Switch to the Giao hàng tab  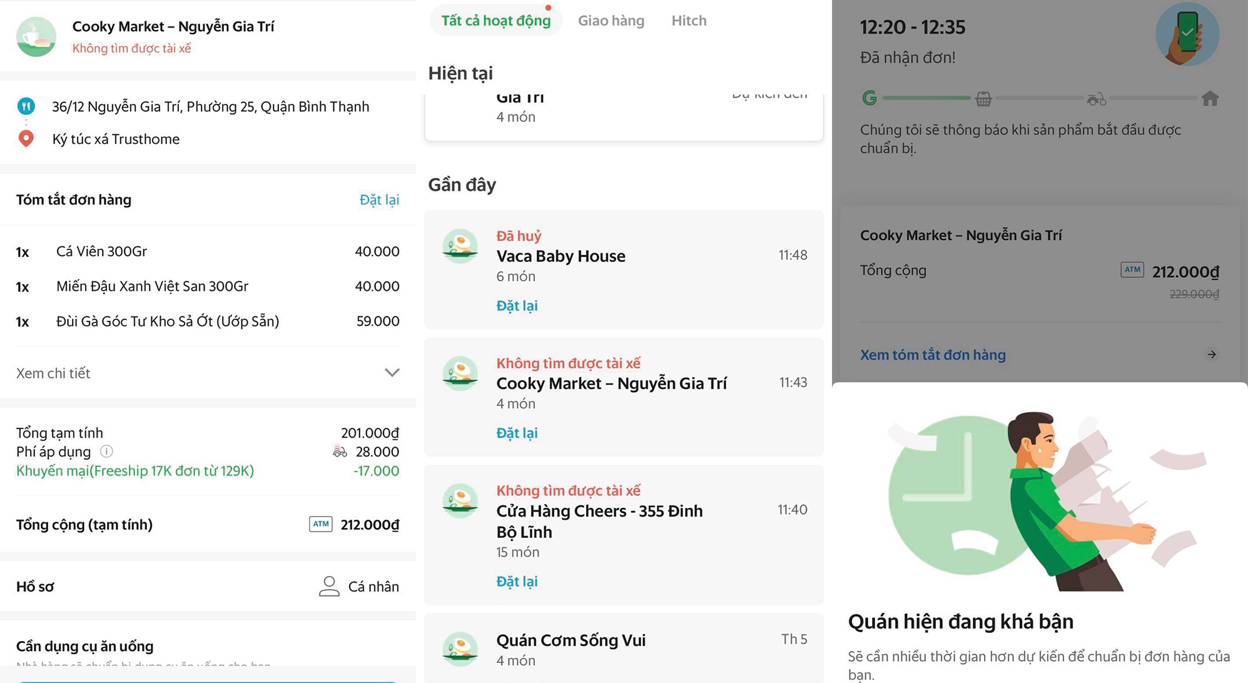pos(611,21)
